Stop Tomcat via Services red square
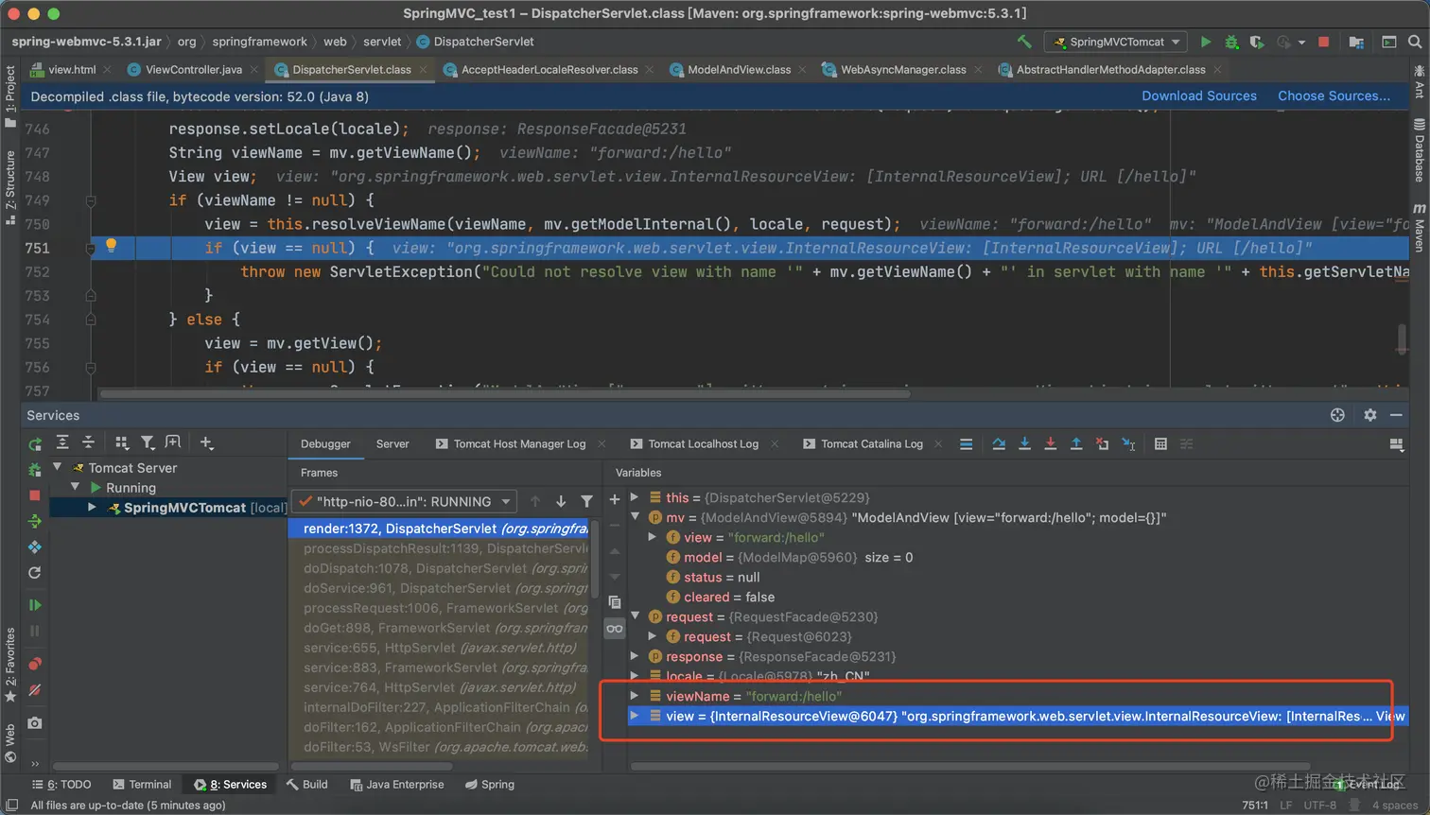The width and height of the screenshot is (1430, 815). coord(35,495)
